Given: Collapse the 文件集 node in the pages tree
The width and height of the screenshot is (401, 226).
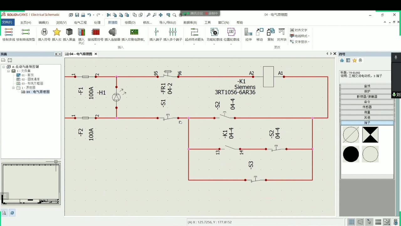Looking at the screenshot, I should [8, 71].
